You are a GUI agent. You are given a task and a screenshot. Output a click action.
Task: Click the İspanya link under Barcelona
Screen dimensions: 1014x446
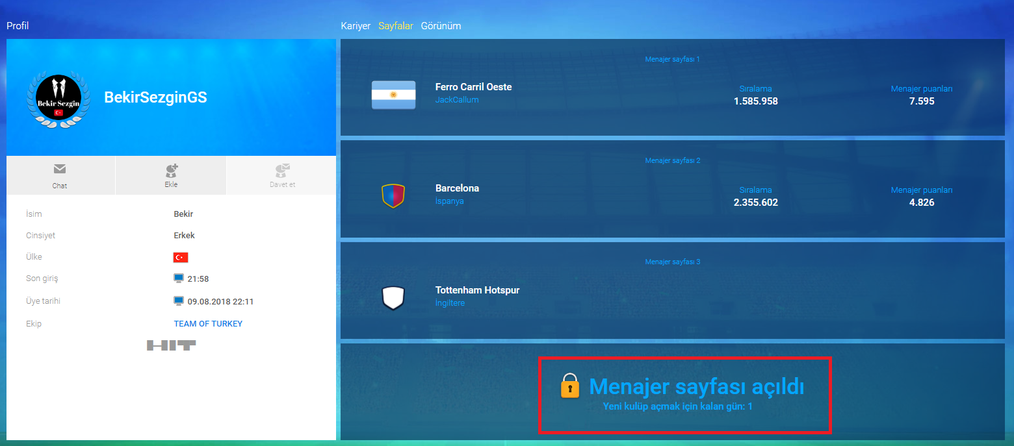click(x=450, y=201)
